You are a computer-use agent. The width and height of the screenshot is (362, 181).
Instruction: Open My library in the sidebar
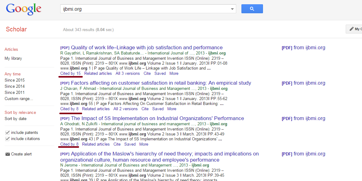point(13,58)
